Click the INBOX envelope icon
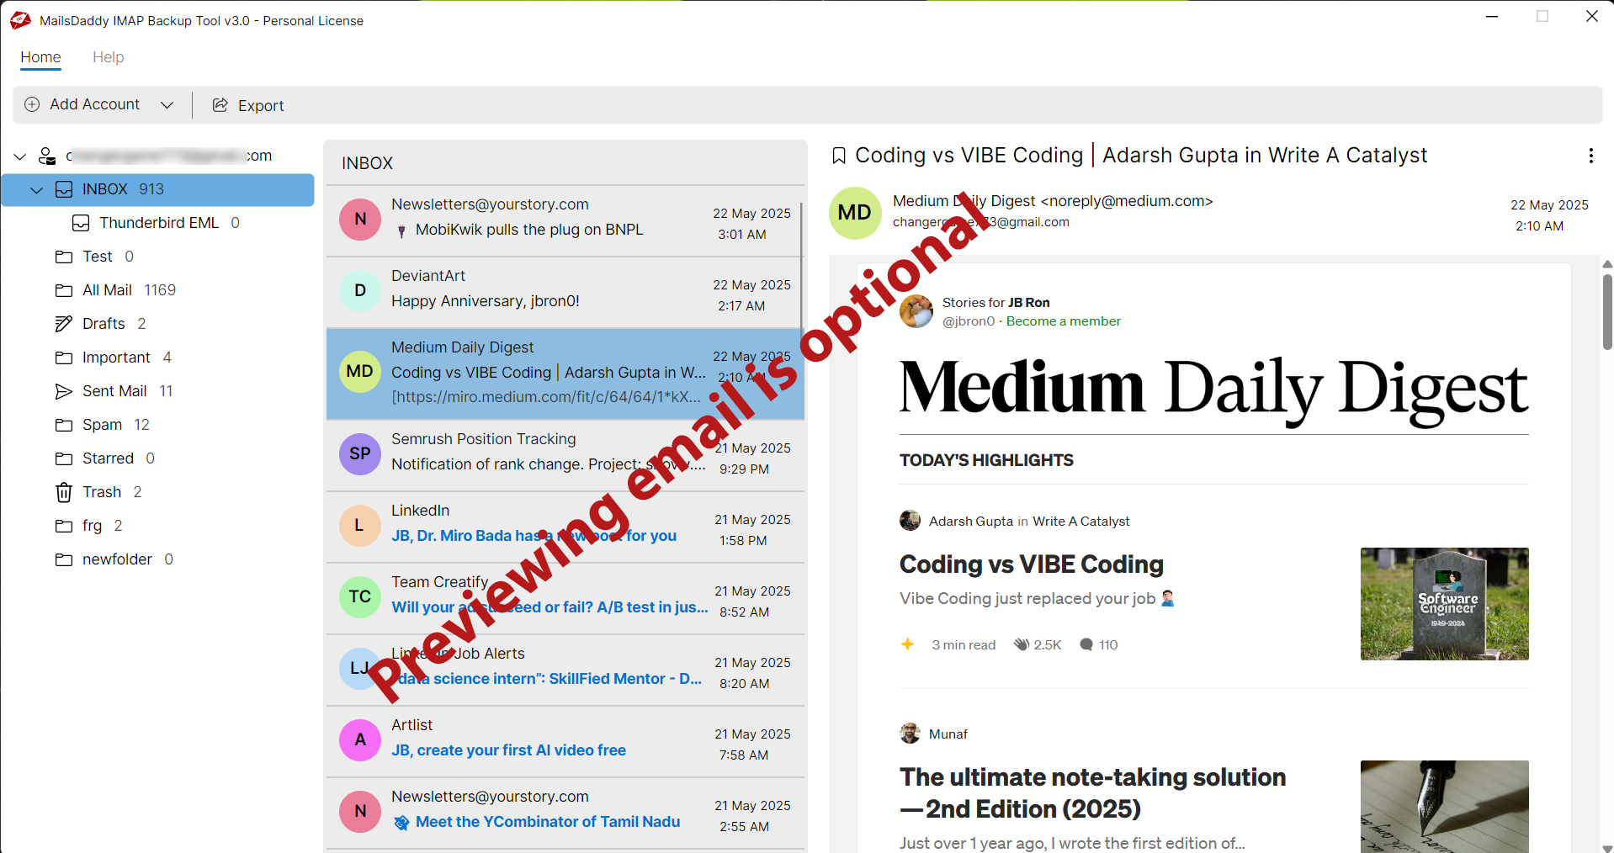This screenshot has height=853, width=1614. [x=64, y=189]
